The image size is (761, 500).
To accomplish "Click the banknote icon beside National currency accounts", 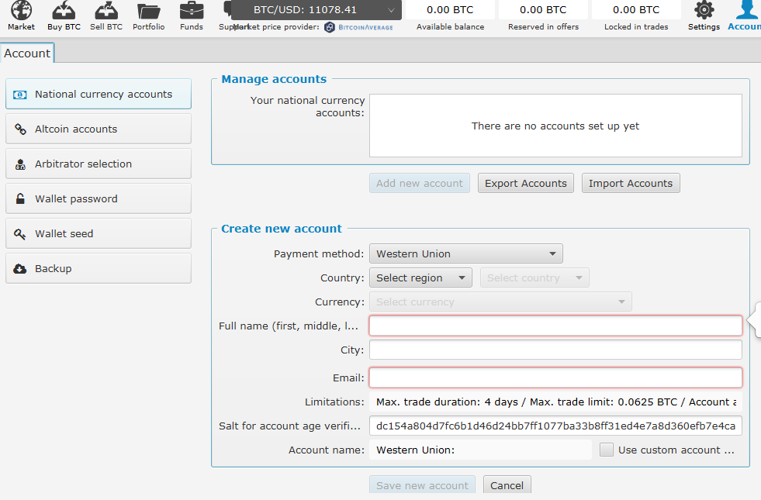I will (20, 95).
